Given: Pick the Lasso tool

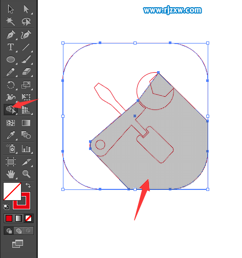Looking at the screenshot, I should 26,21.
